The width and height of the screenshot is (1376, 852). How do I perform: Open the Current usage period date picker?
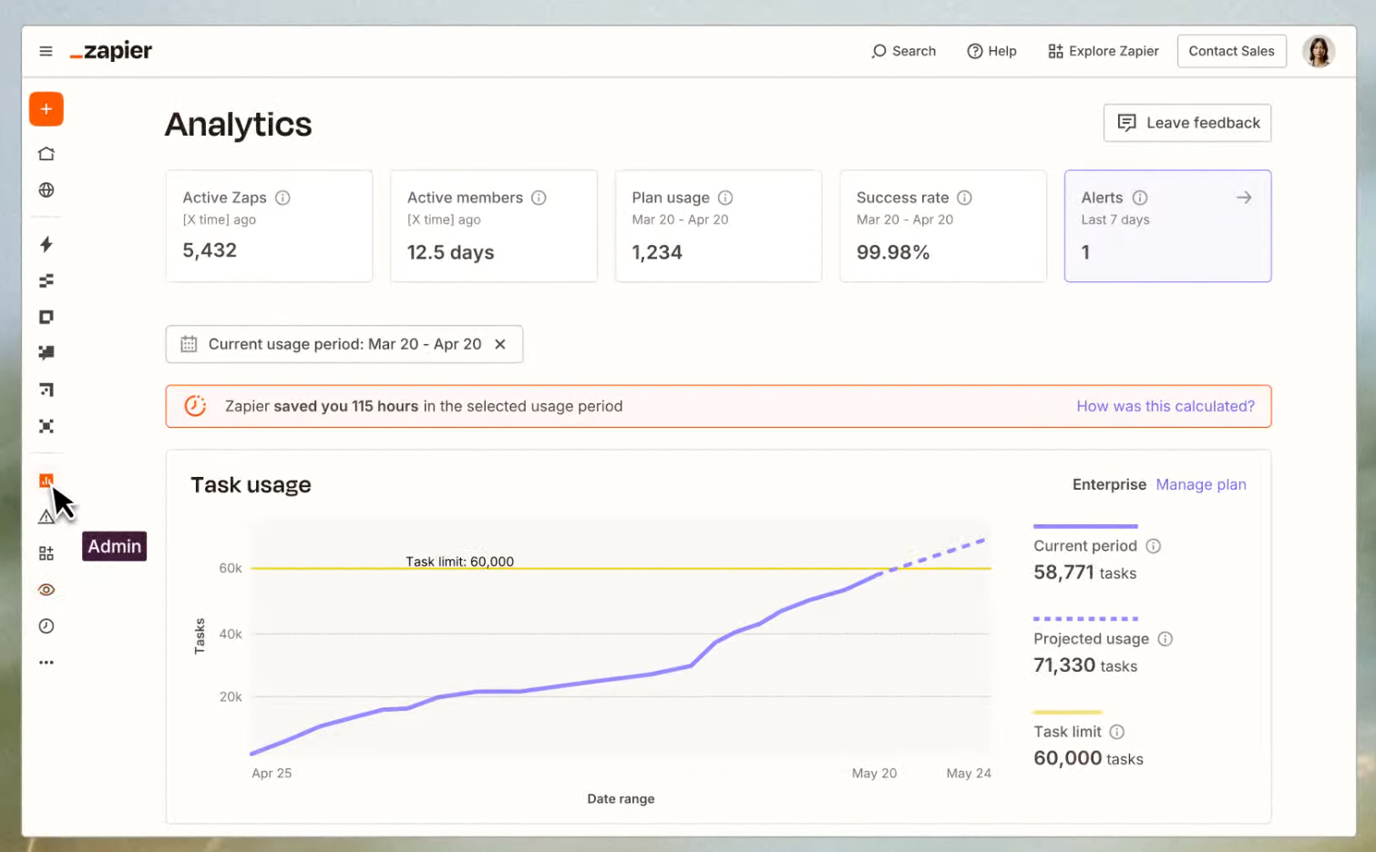pos(344,344)
